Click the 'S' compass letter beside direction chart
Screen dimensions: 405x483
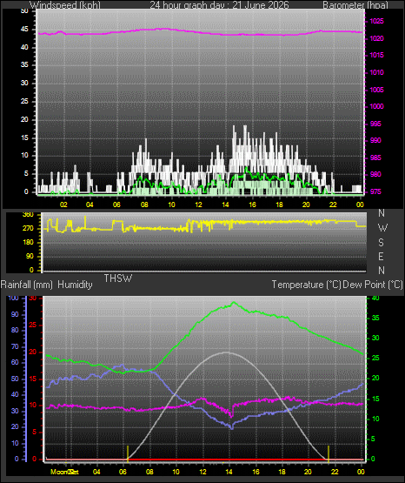coord(381,243)
